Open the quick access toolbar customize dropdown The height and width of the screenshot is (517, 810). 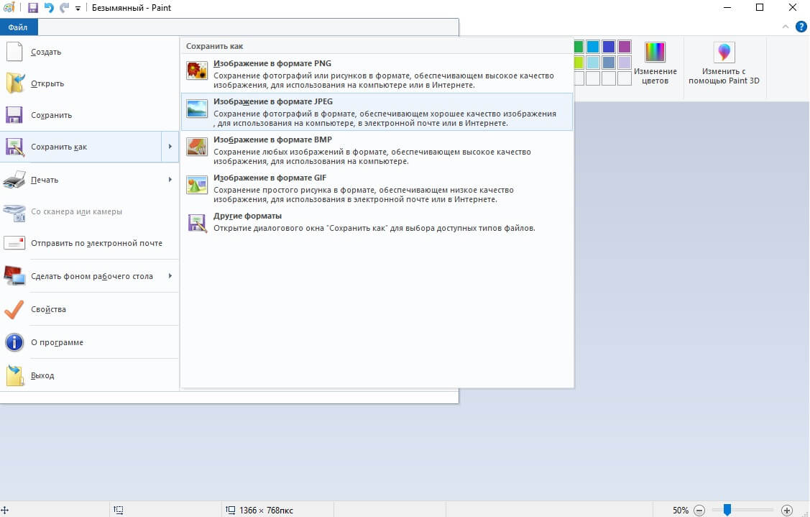(78, 9)
